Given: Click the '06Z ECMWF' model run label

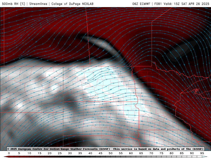Looking at the screenshot, I should coord(141,4).
